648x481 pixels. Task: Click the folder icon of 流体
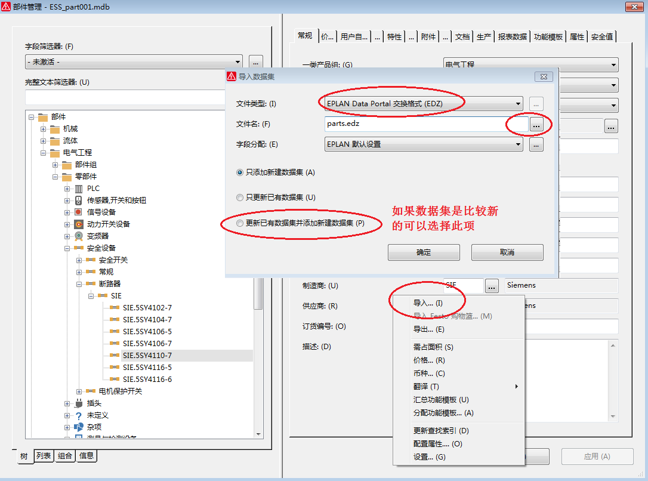[55, 141]
